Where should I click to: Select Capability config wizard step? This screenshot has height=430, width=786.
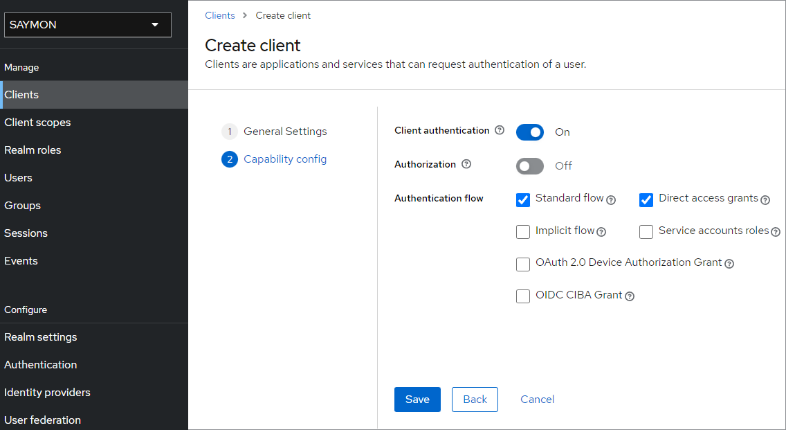[274, 159]
